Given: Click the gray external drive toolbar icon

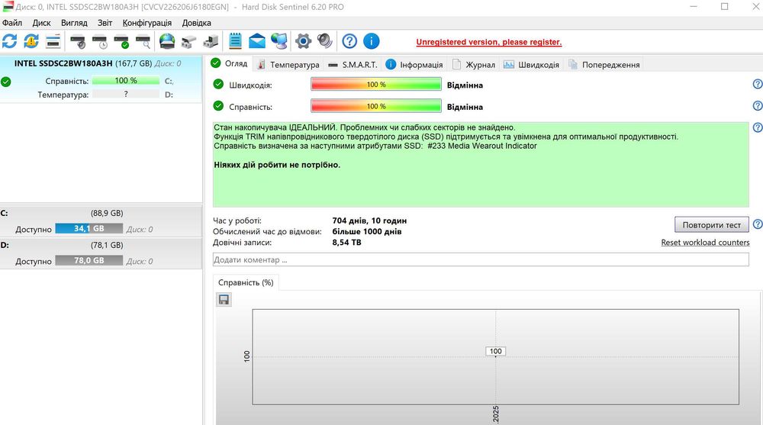Looking at the screenshot, I should coord(188,42).
